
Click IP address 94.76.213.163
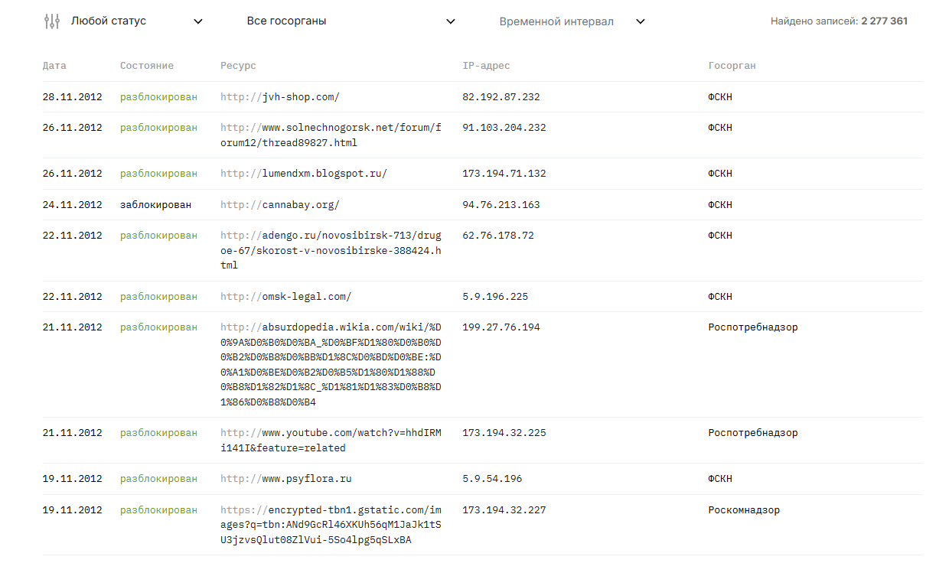point(501,205)
